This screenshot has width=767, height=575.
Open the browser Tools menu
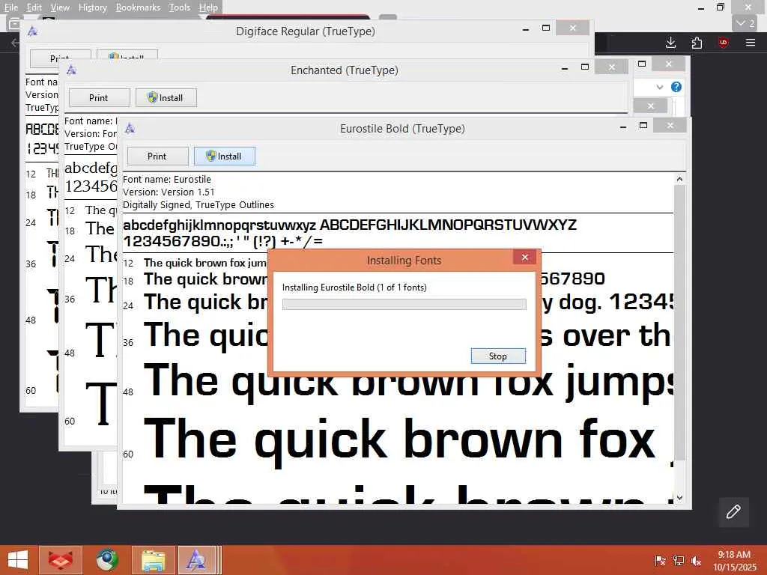coord(179,7)
